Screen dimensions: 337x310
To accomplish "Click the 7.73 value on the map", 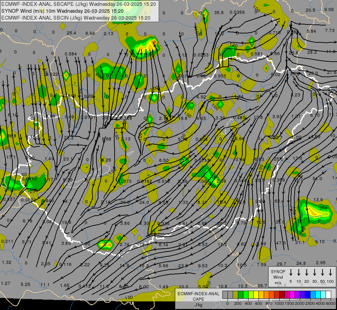I will (330, 31).
